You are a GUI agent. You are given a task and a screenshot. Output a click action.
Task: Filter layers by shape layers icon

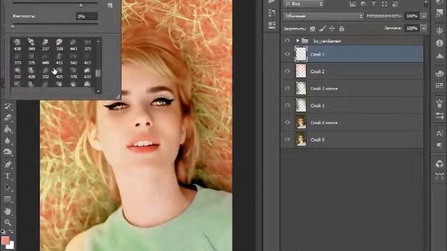384,3
